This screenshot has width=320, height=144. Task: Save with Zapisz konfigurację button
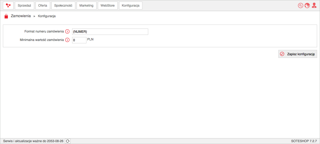pyautogui.click(x=297, y=54)
